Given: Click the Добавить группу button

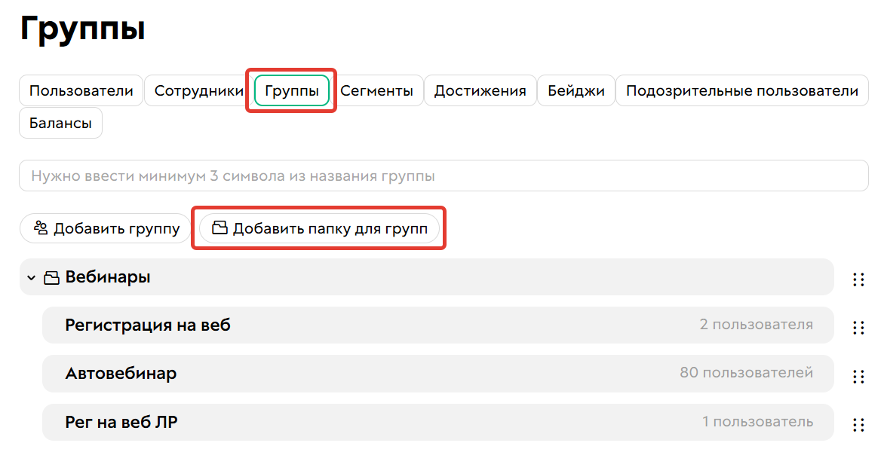Looking at the screenshot, I should pyautogui.click(x=105, y=228).
